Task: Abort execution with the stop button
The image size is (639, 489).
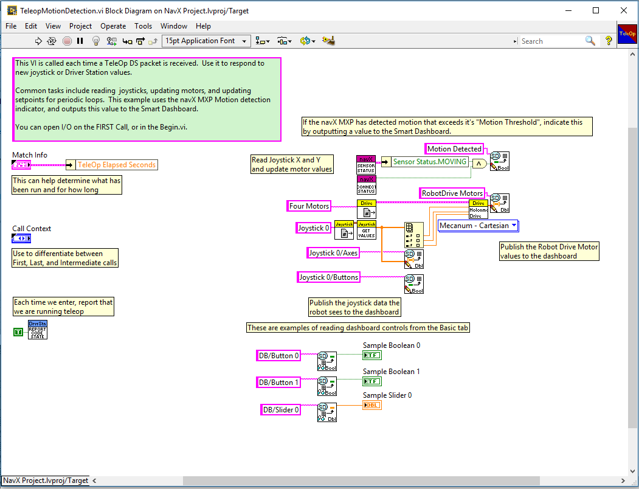Action: pos(67,41)
